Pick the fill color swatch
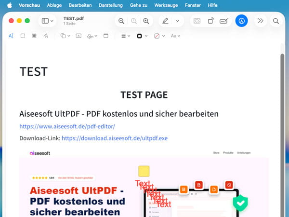289x217 pixels. (x=157, y=36)
